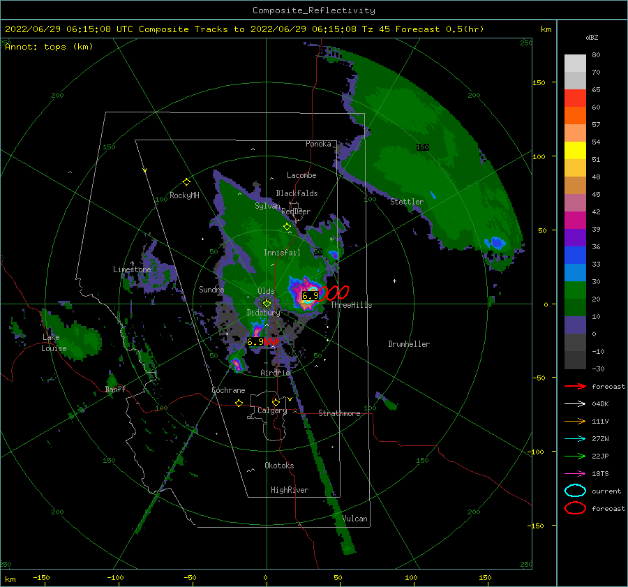The width and height of the screenshot is (628, 587).
Task: Click the yellow diamond marker below Cochrane
Action: (239, 403)
